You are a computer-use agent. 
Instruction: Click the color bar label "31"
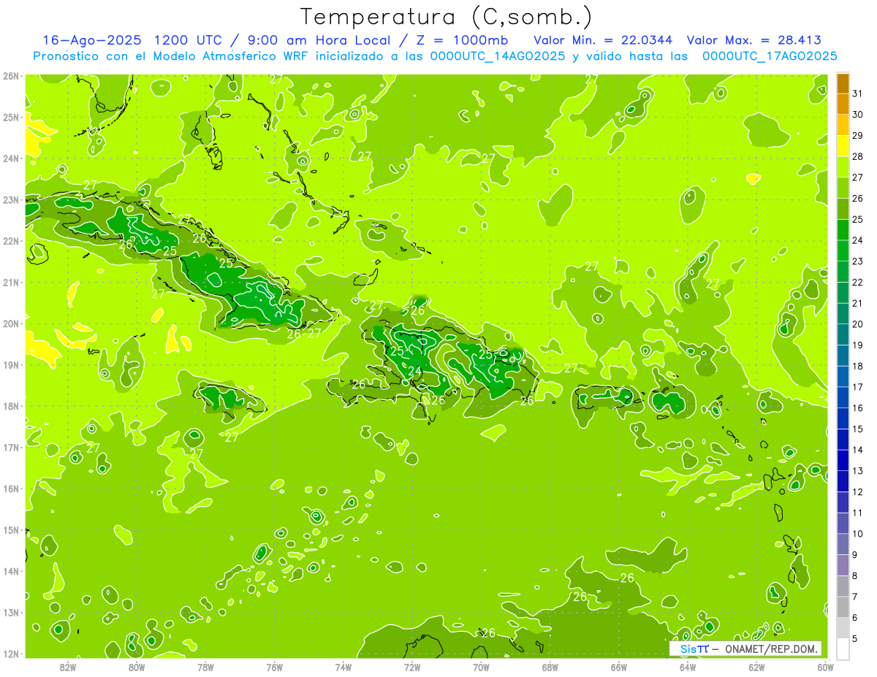coord(857,93)
